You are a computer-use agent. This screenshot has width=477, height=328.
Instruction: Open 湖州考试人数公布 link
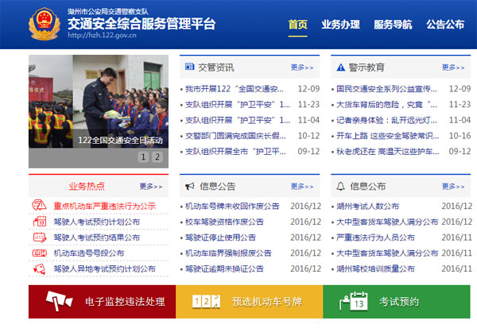point(367,206)
